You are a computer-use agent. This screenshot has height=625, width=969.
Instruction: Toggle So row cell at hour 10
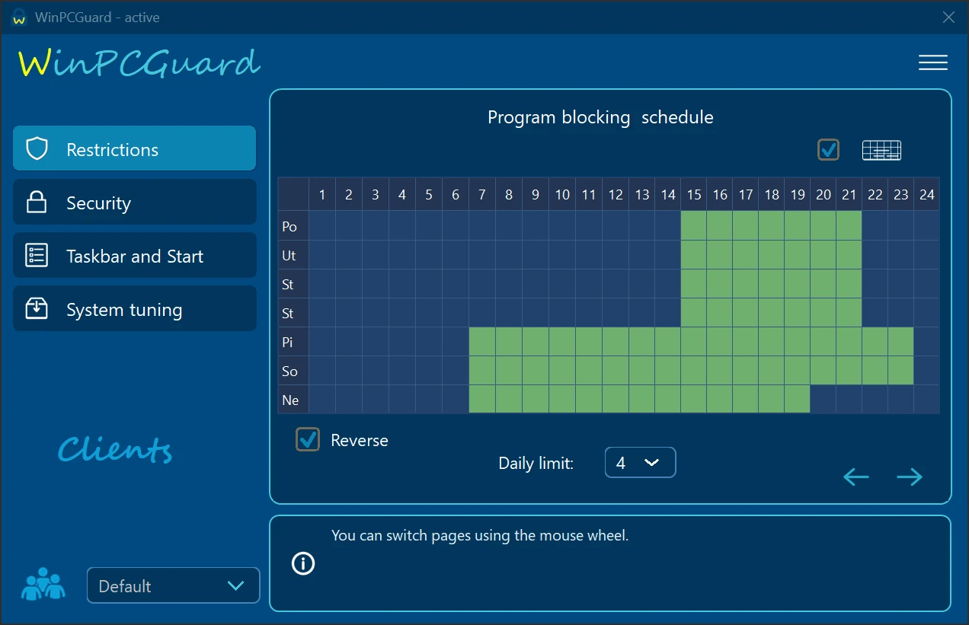point(562,371)
